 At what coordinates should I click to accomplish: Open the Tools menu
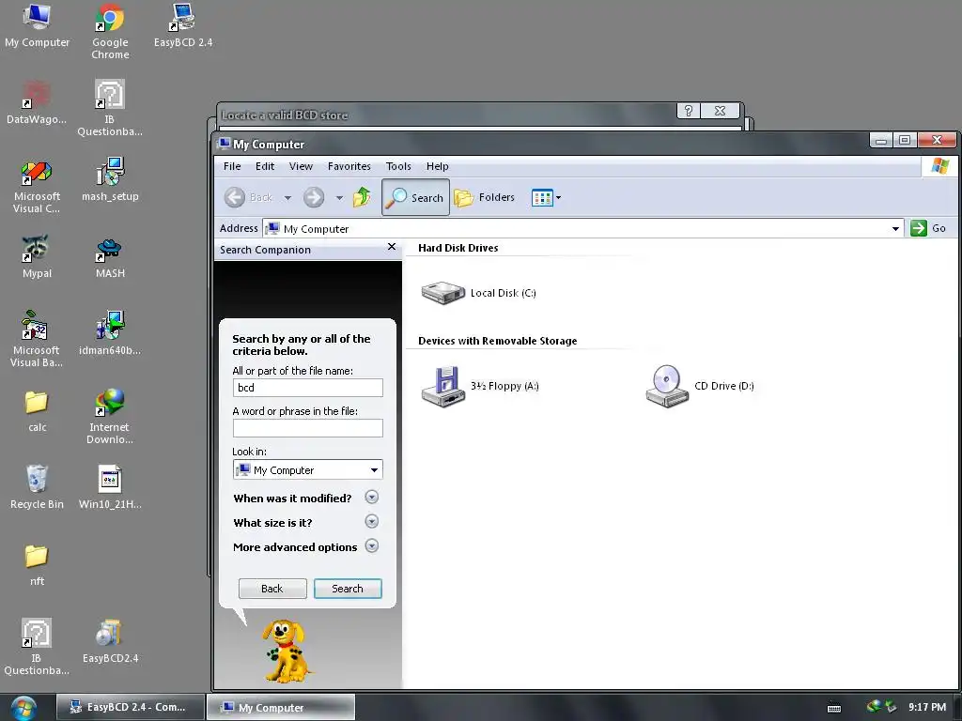click(398, 166)
